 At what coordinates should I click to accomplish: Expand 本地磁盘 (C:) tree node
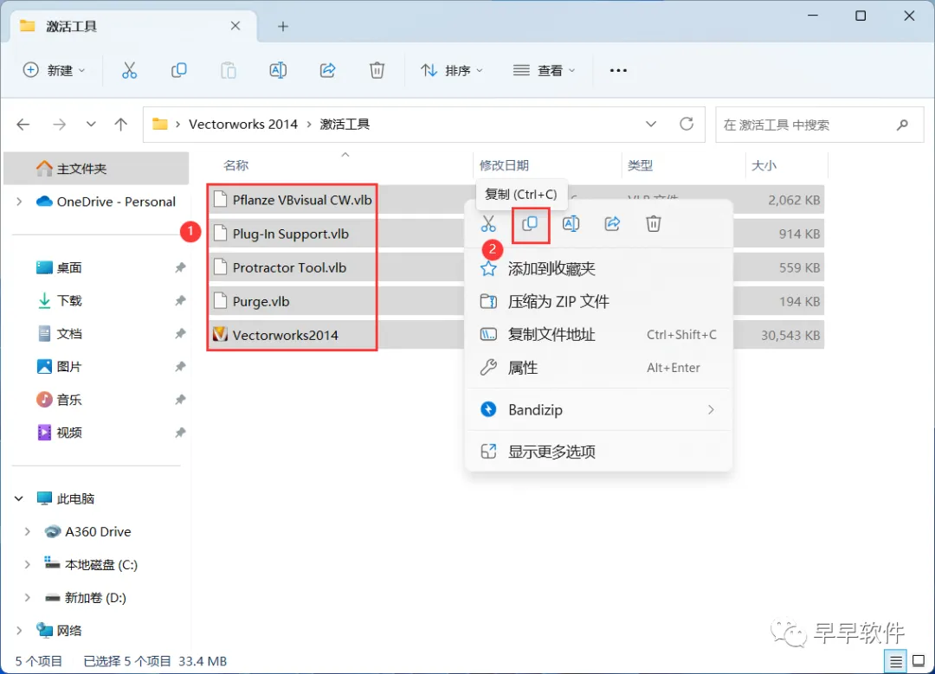[x=28, y=564]
